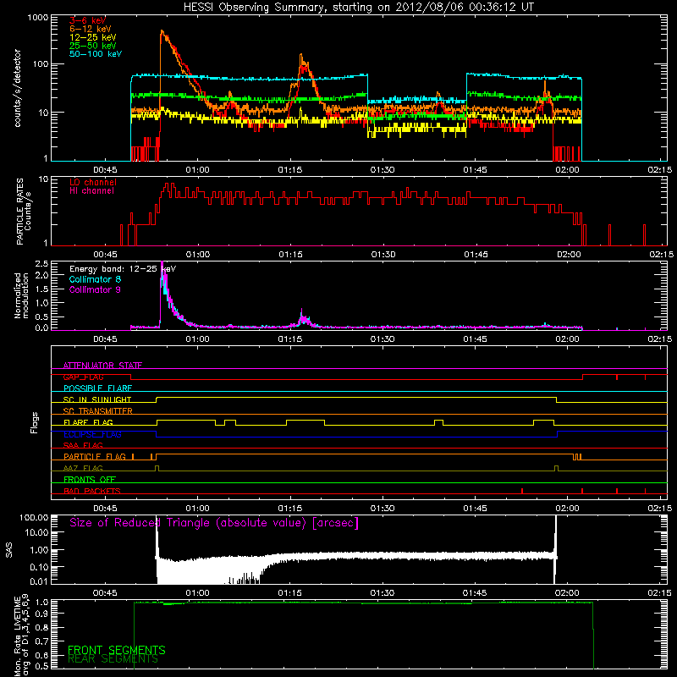This screenshot has width=677, height=677.
Task: Click the Energy band: 12-25 keV label
Action: point(123,269)
